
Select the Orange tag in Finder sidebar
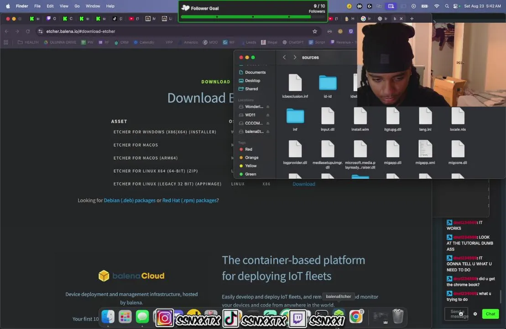(249, 158)
